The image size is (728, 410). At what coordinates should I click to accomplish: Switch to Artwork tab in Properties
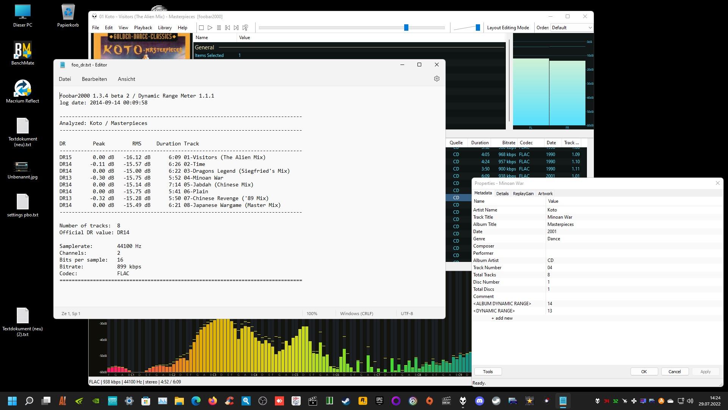[545, 194]
